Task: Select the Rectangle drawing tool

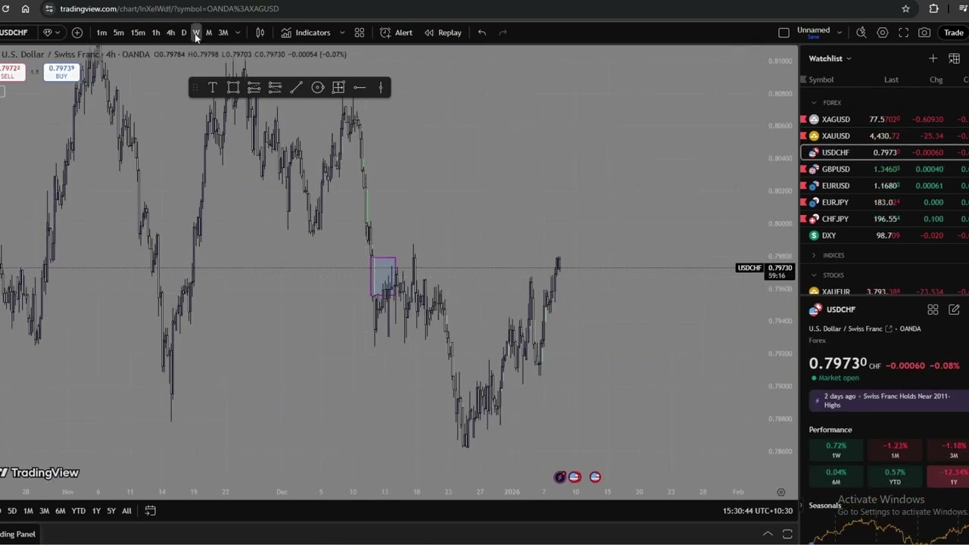Action: 233,88
